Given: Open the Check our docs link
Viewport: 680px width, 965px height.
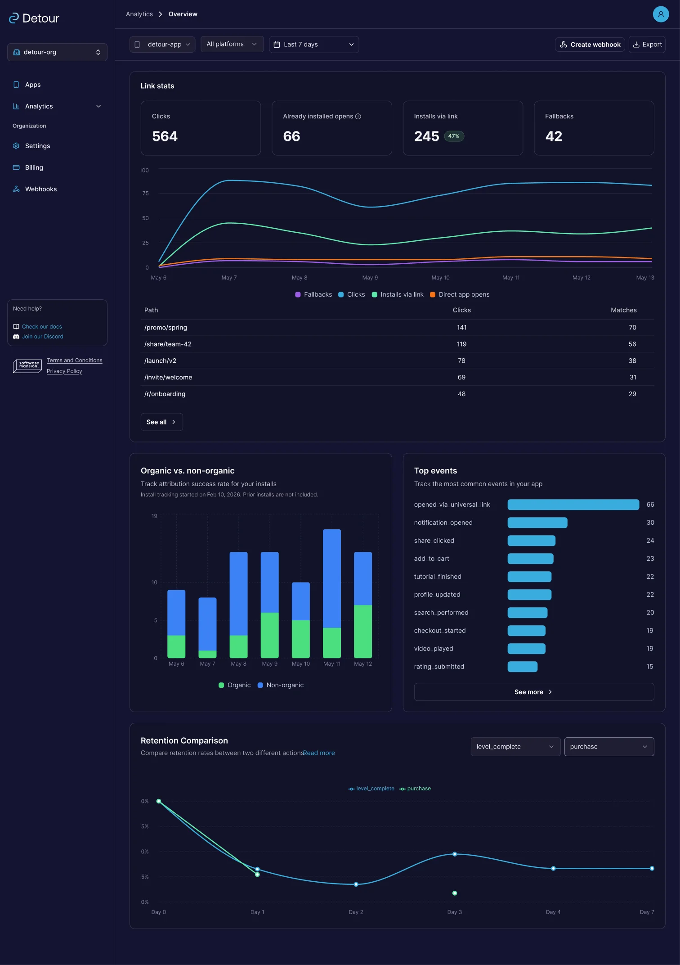Looking at the screenshot, I should (42, 327).
